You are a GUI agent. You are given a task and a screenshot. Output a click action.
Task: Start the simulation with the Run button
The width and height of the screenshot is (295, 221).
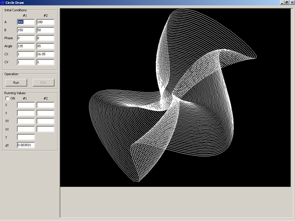click(x=16, y=83)
